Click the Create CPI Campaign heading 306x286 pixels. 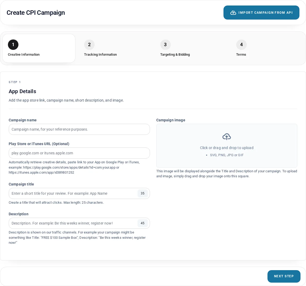(36, 13)
